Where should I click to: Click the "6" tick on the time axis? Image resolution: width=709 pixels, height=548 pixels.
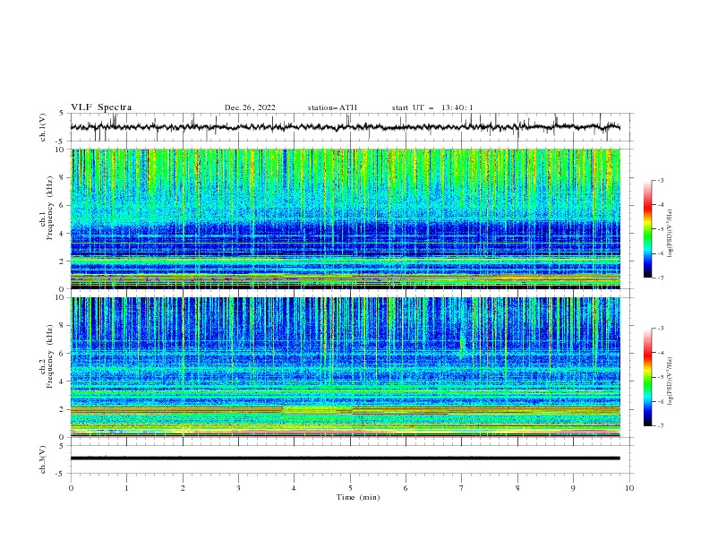[406, 488]
